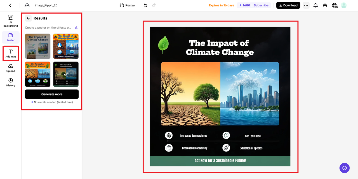Click the cloud save icon beside the filename
358x179 pixels.
coord(27,5)
